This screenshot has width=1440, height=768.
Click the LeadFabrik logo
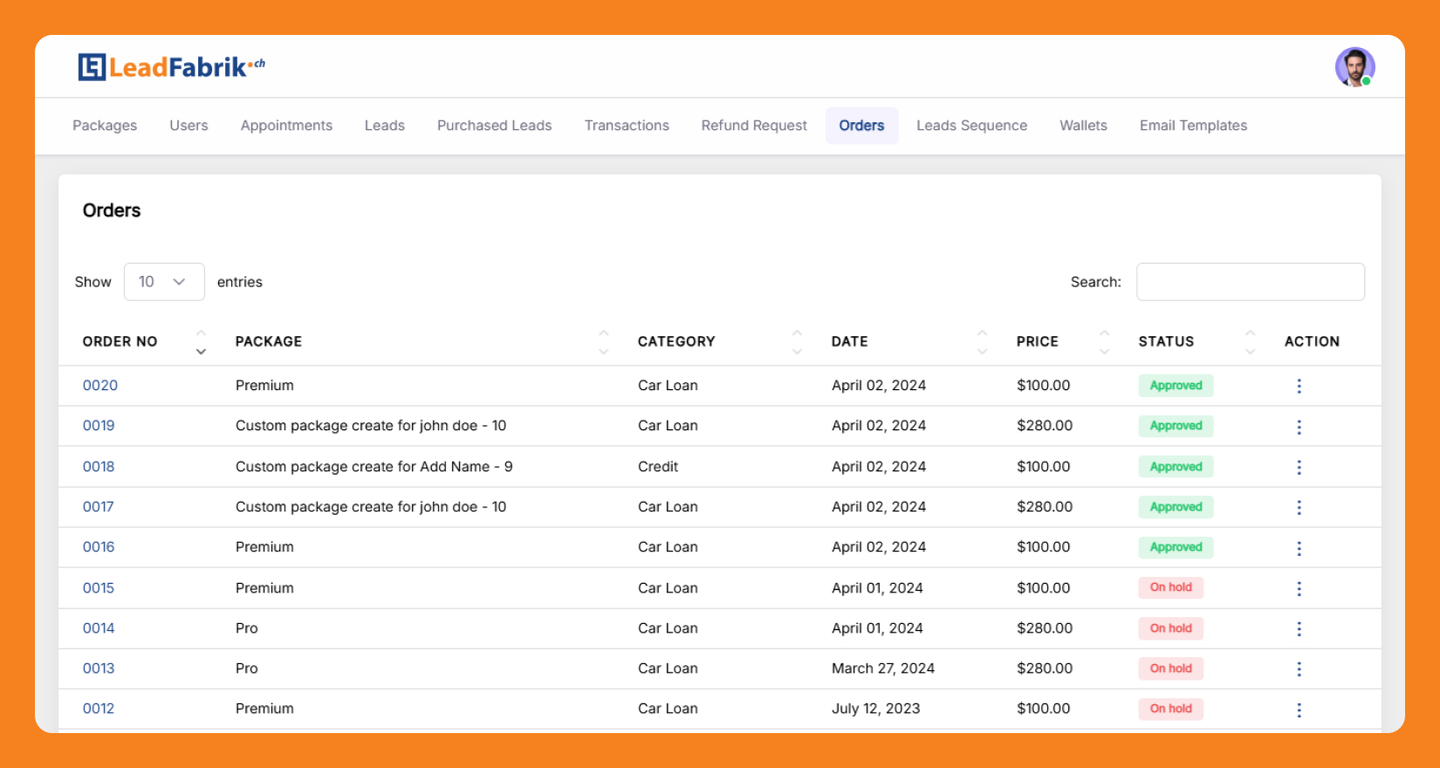click(x=171, y=67)
